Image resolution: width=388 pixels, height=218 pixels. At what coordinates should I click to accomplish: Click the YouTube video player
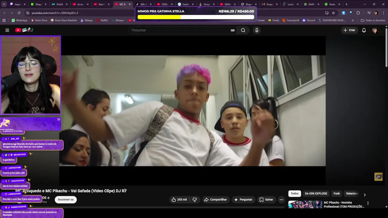tap(192, 111)
